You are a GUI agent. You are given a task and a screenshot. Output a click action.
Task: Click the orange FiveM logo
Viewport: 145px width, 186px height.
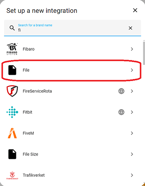(x=12, y=133)
